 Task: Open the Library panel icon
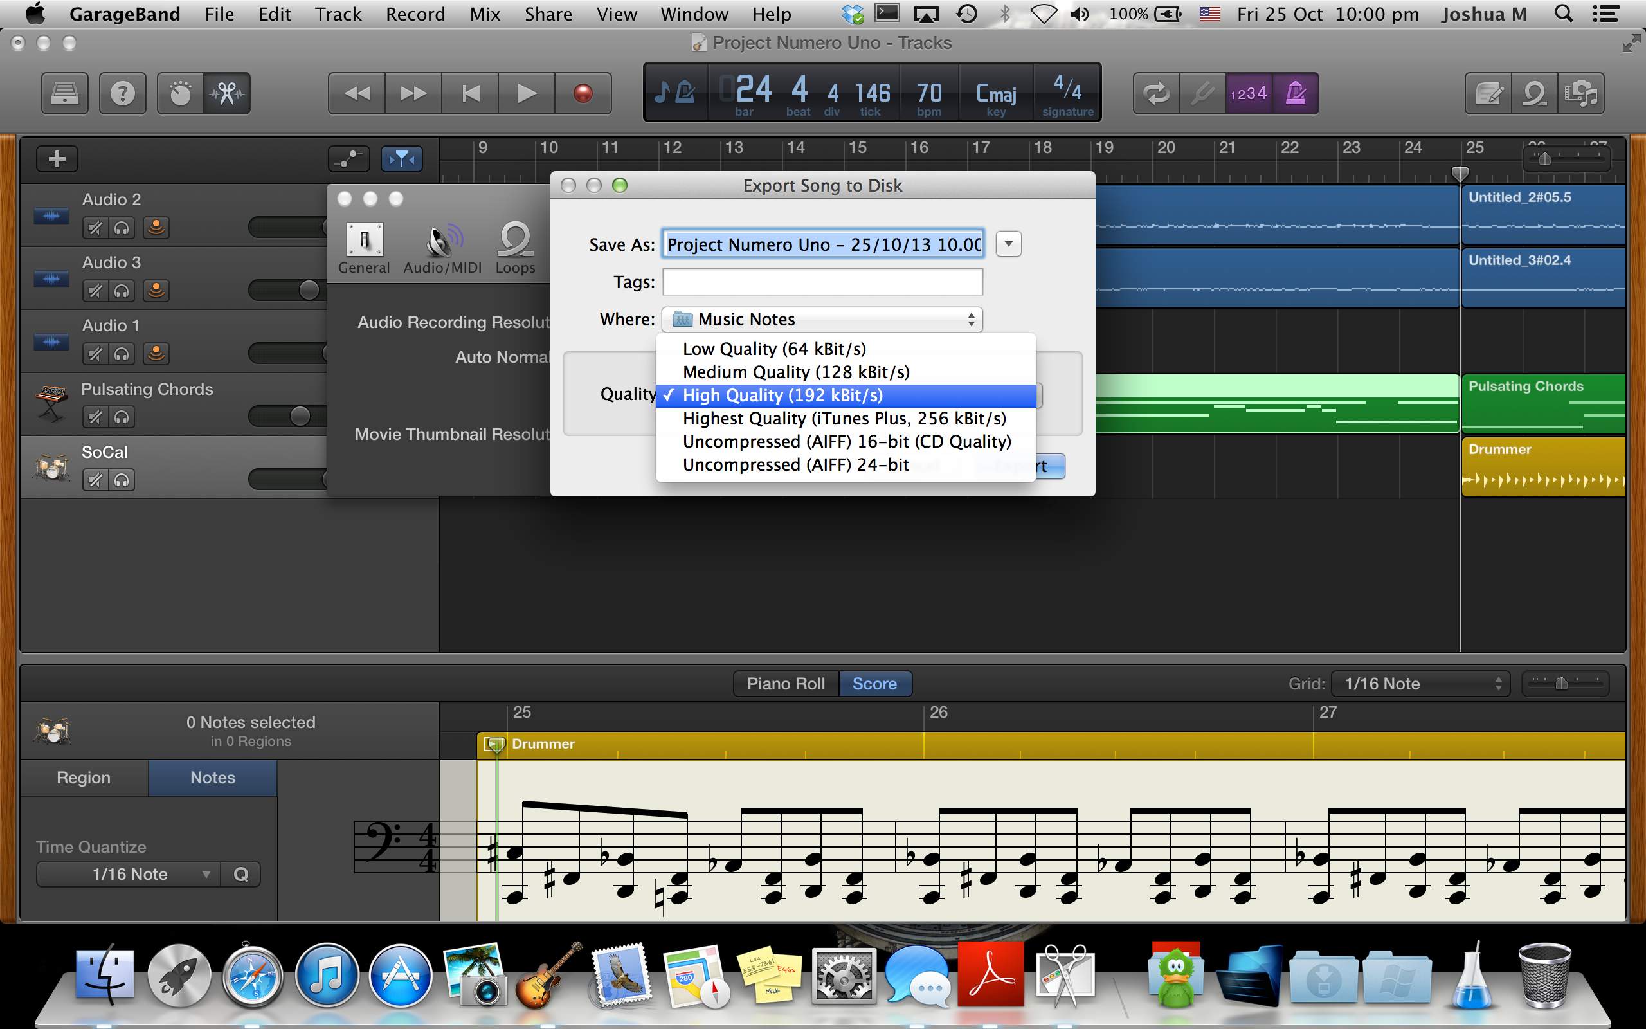(x=64, y=93)
